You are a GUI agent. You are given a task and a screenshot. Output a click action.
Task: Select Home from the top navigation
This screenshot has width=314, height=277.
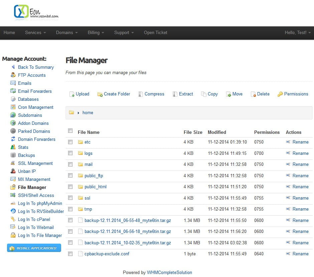(x=9, y=32)
